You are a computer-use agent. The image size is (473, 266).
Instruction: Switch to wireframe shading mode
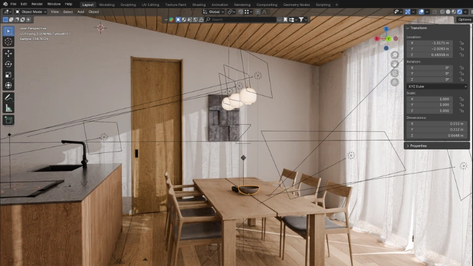click(x=442, y=12)
